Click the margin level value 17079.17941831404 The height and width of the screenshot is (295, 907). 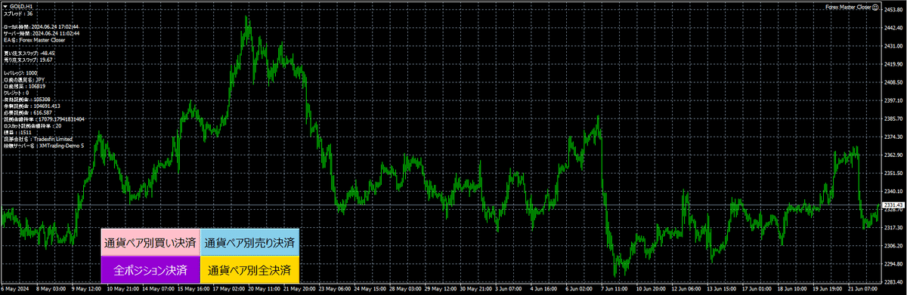point(62,119)
